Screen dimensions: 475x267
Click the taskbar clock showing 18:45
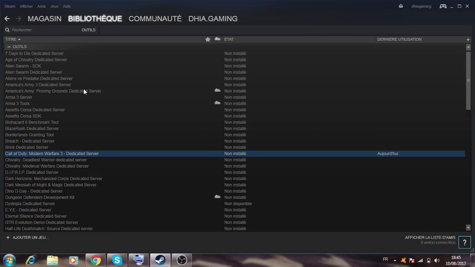456,260
